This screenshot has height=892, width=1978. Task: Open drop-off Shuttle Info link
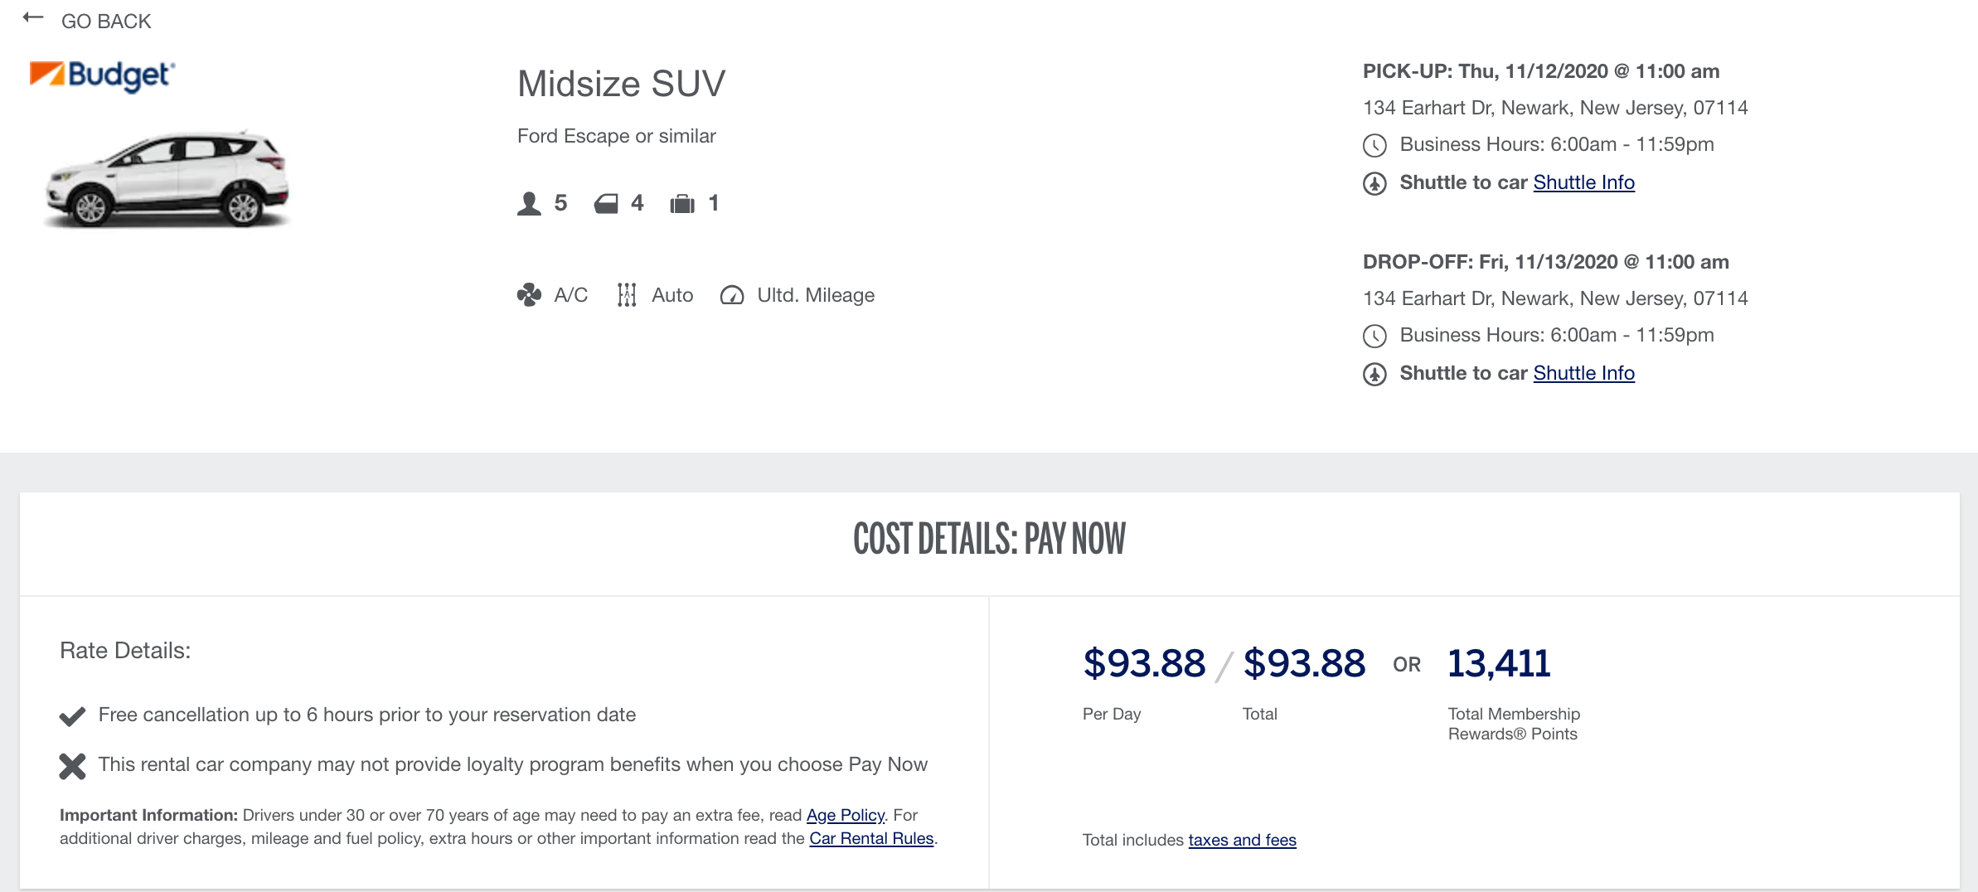click(x=1583, y=373)
